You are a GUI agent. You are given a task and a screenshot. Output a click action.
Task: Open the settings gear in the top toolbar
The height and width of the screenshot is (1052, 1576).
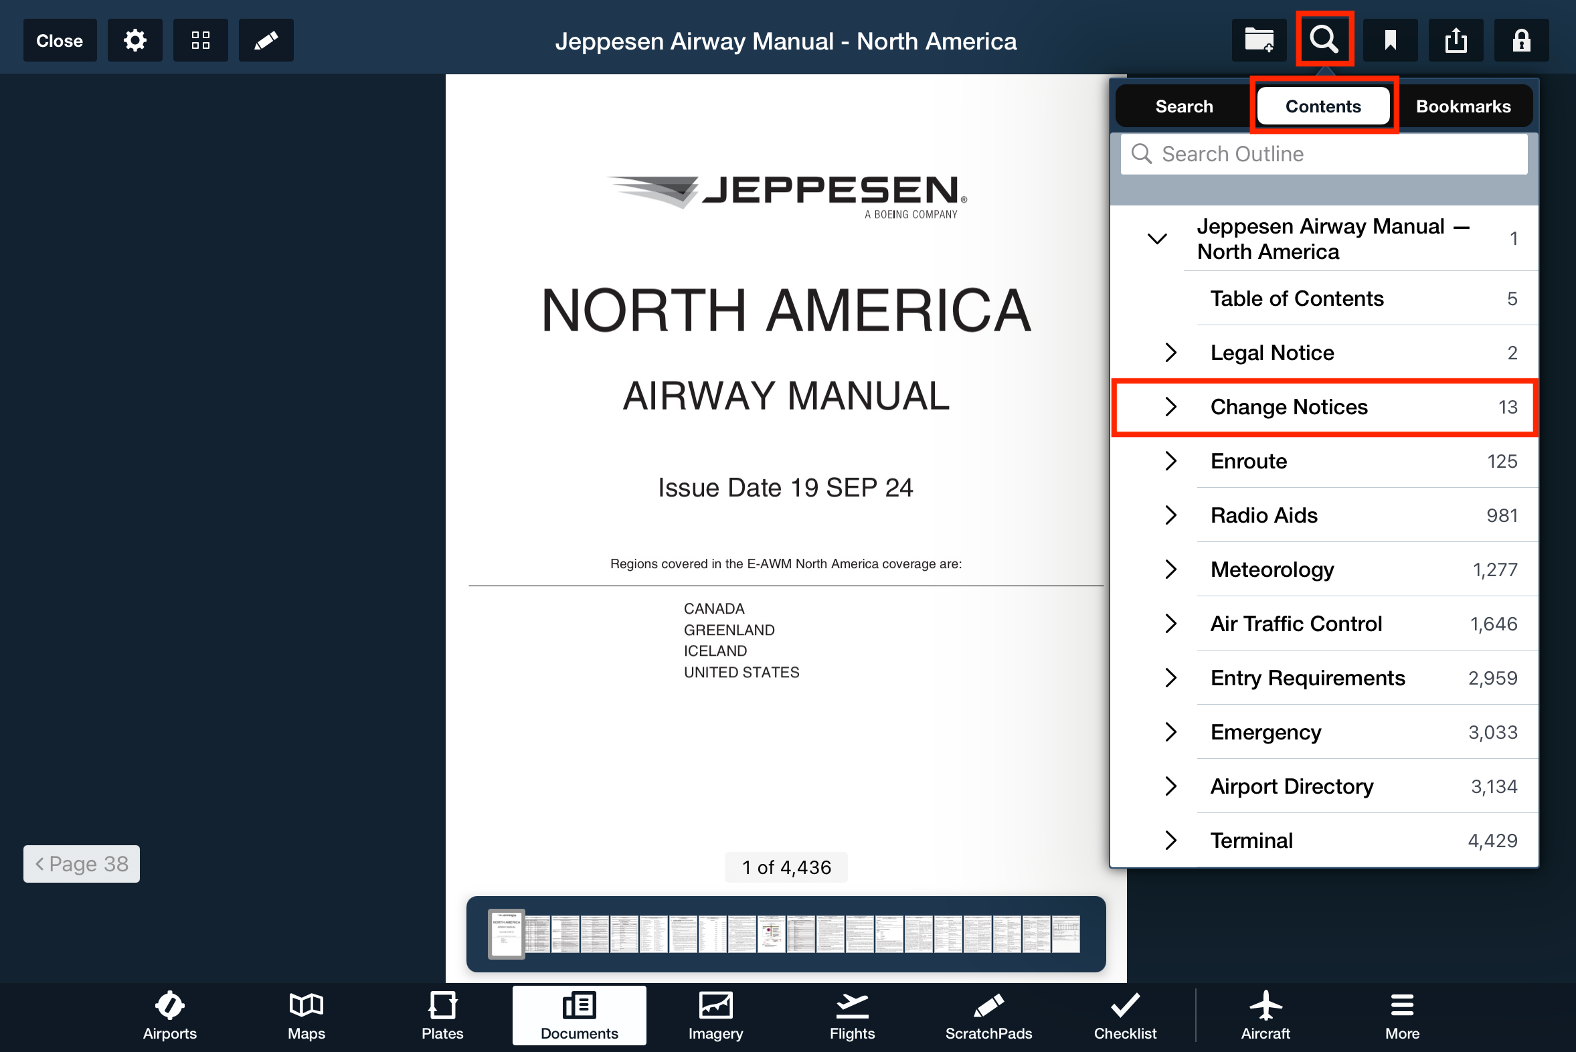click(135, 40)
